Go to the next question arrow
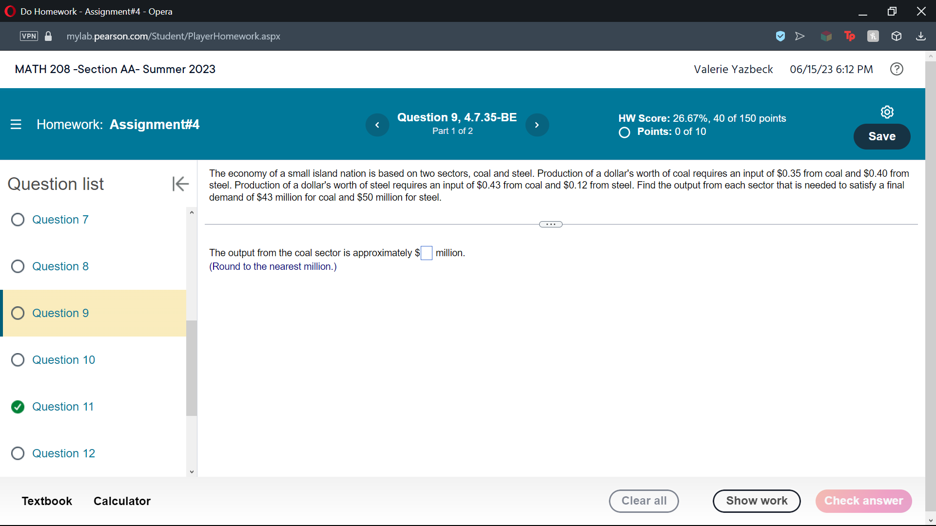The image size is (936, 526). pos(537,125)
